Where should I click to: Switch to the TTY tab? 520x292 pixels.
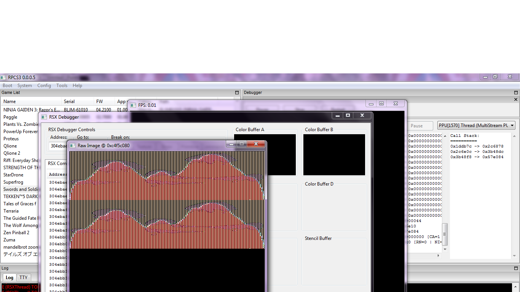24,278
